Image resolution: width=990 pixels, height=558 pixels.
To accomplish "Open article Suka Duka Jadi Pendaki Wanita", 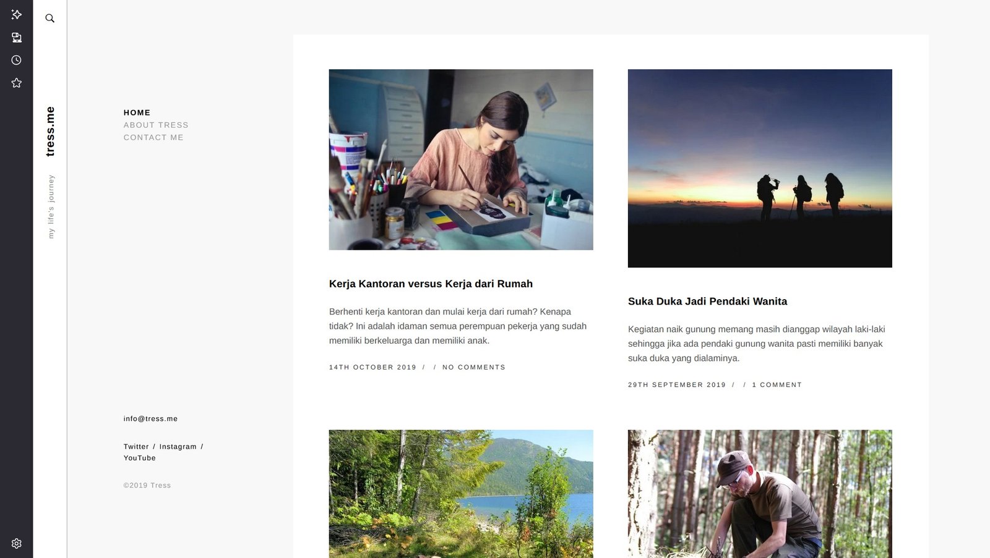I will (x=707, y=301).
